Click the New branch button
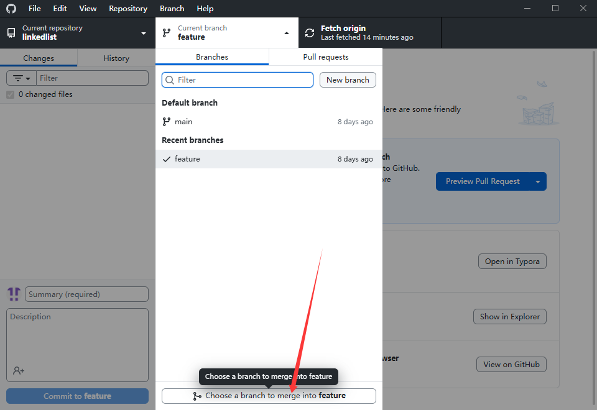The width and height of the screenshot is (597, 410). (x=348, y=80)
